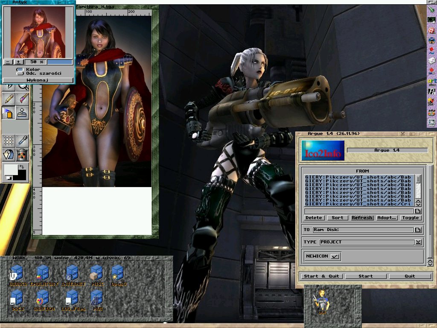
Task: Select the Odc. szarości radio option
Action: (x=20, y=73)
